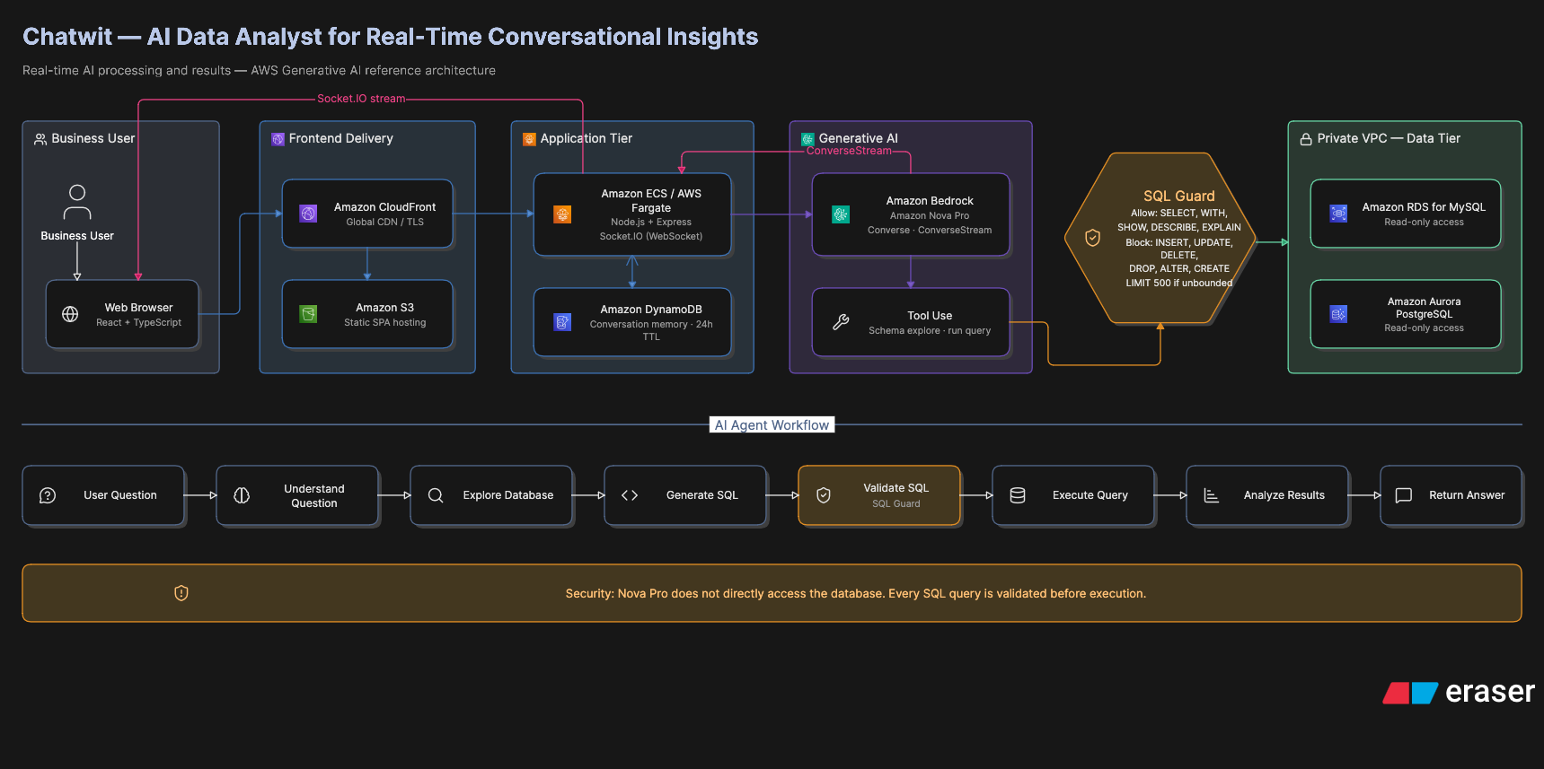Click the Amazon CloudFront service icon
The height and width of the screenshot is (769, 1544).
click(x=308, y=214)
